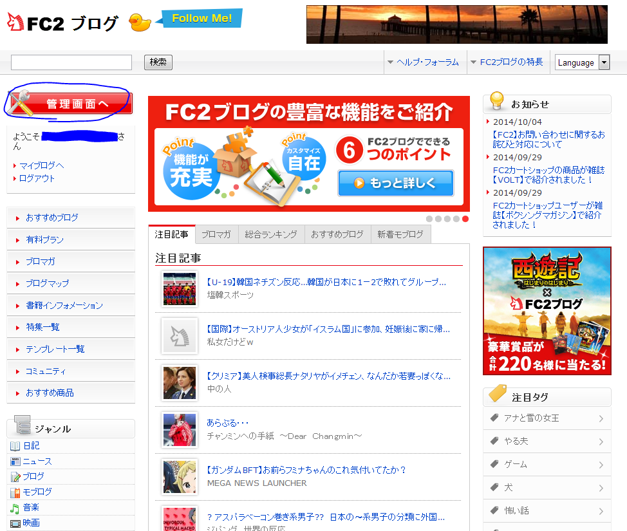This screenshot has width=627, height=531.
Task: Open the あらぶる article thumbnail
Action: pos(180,430)
